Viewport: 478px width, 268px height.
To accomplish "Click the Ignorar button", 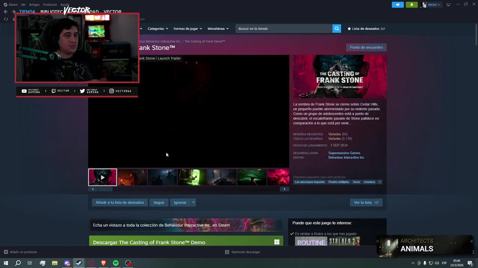I will click(x=180, y=202).
